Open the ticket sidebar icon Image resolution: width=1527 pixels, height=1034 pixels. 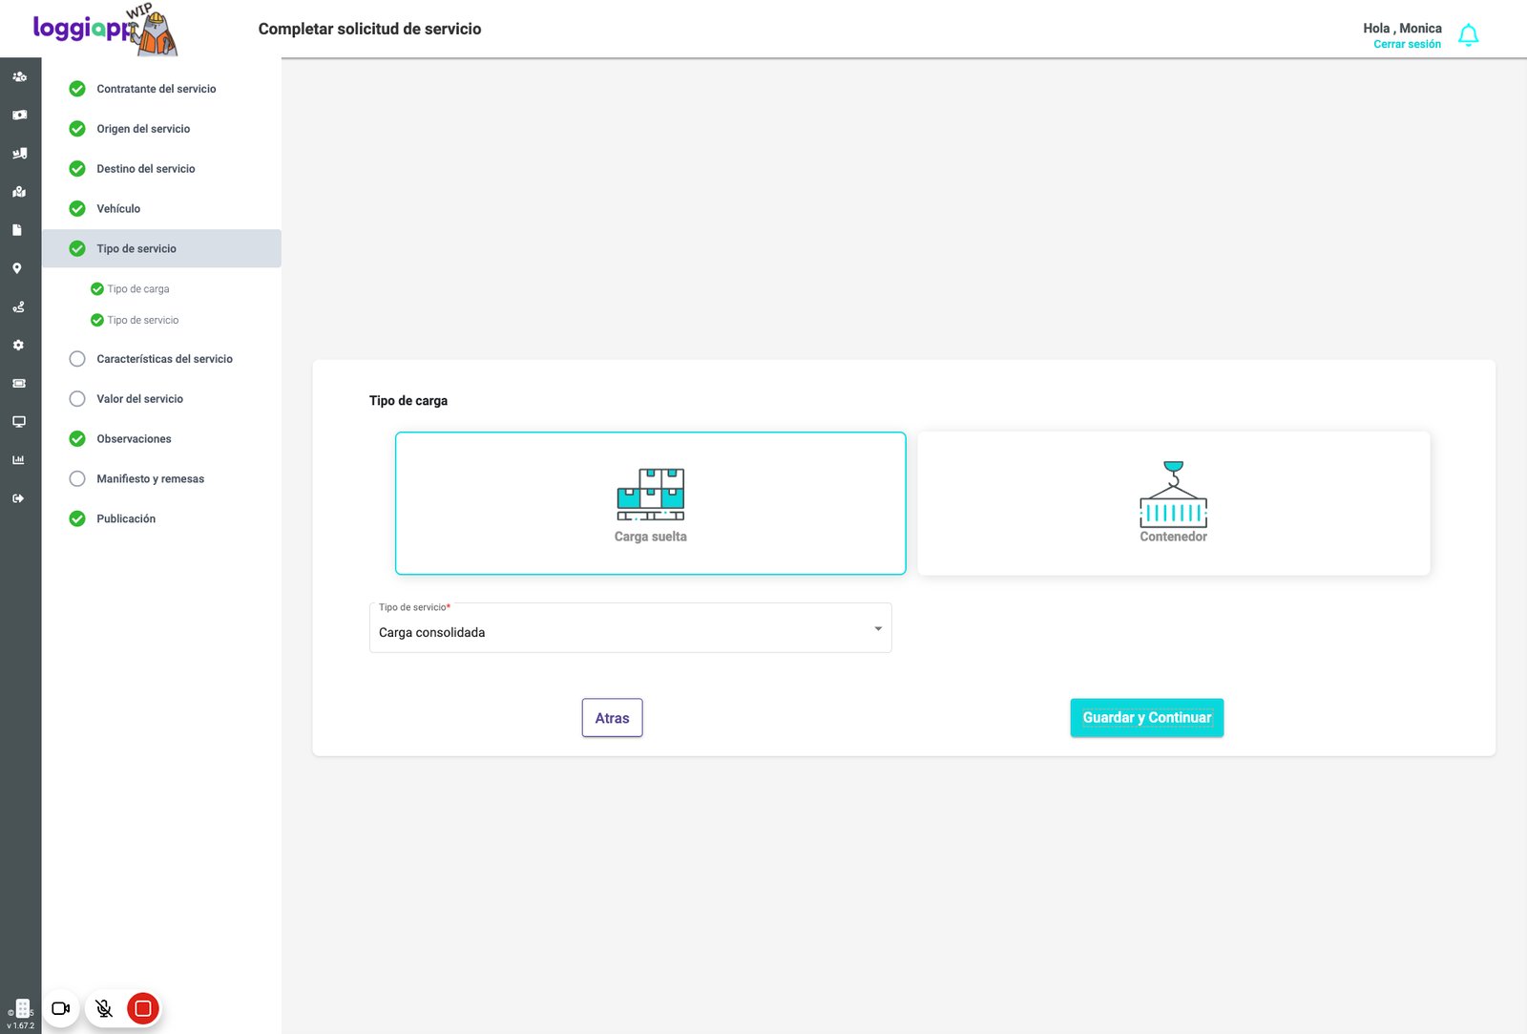pos(18,383)
